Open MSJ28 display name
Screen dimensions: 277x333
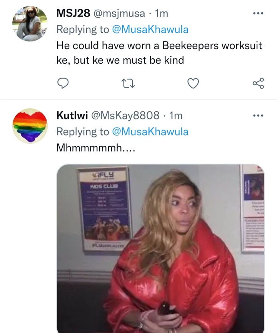73,13
